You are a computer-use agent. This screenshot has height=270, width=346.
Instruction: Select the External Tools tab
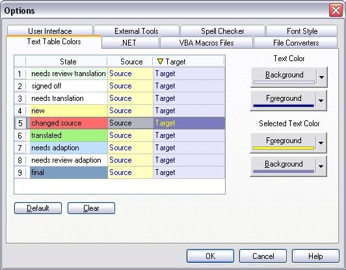pyautogui.click(x=137, y=31)
